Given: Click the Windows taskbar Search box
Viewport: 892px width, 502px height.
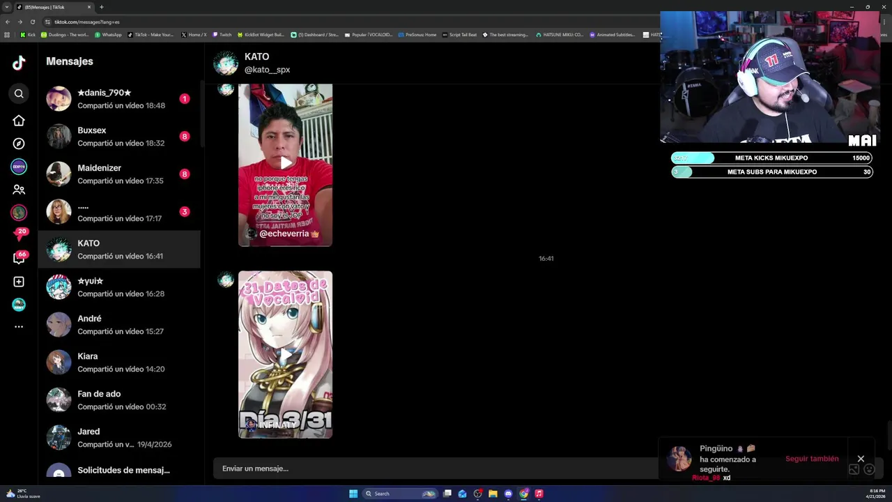Looking at the screenshot, I should pos(401,494).
